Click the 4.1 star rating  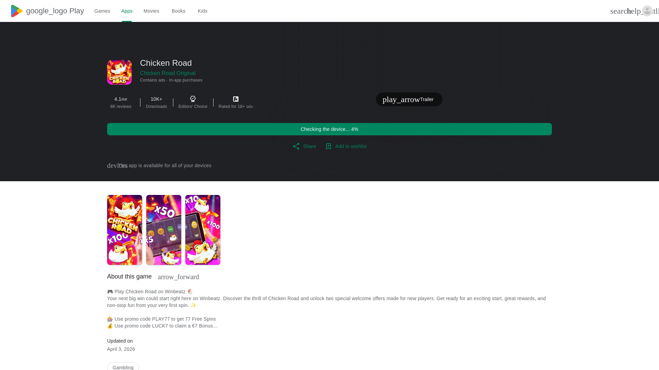[121, 99]
